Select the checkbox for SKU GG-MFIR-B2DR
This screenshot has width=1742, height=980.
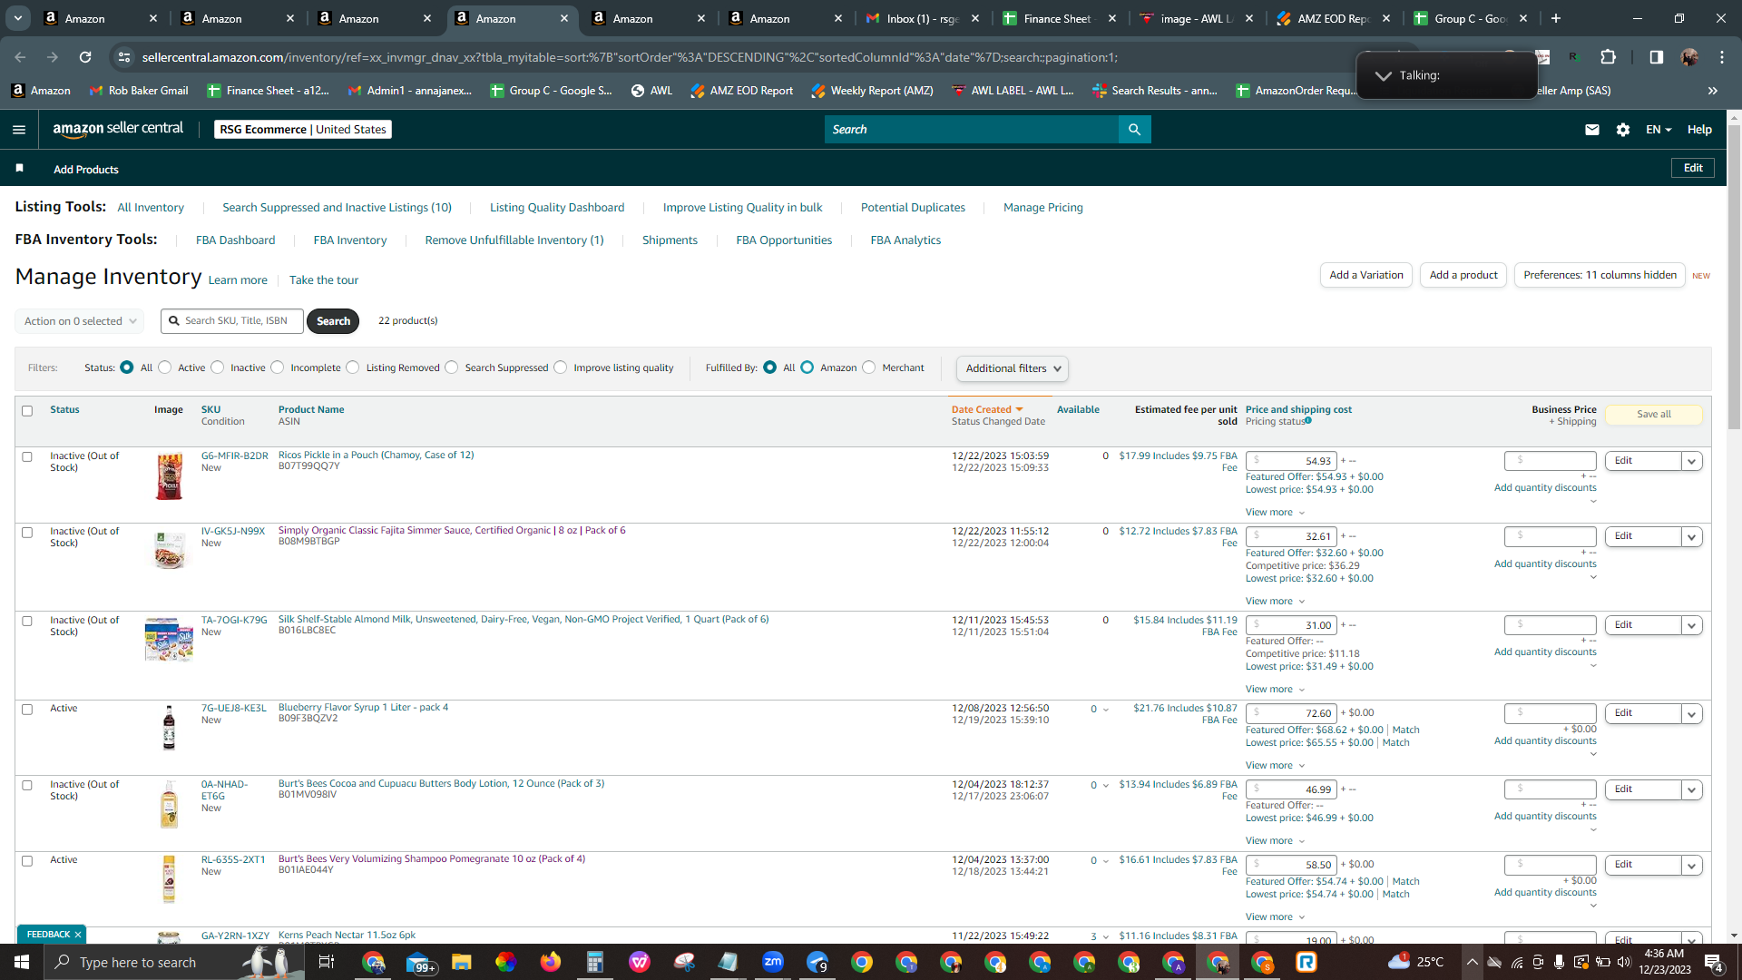point(27,457)
